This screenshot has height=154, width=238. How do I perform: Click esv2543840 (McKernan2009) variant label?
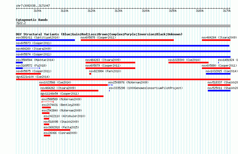(x=62, y=110)
